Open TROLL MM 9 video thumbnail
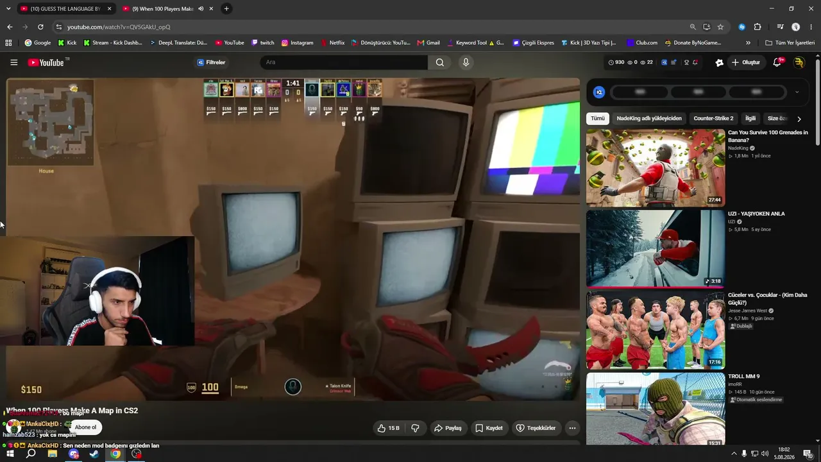The image size is (821, 462). [656, 409]
